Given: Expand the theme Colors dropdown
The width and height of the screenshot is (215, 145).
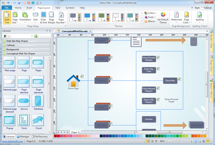Looking at the screenshot, I should 151,13.
